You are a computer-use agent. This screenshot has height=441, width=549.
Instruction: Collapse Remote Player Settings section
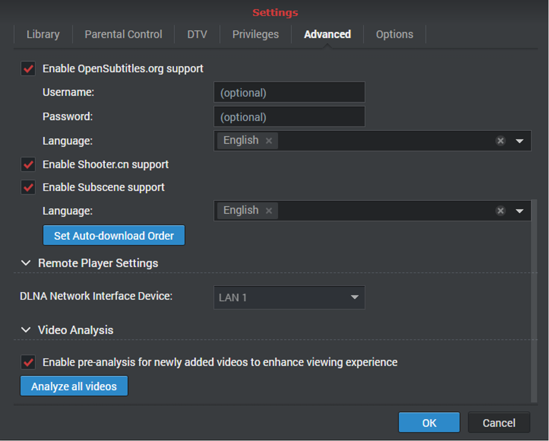pos(26,263)
